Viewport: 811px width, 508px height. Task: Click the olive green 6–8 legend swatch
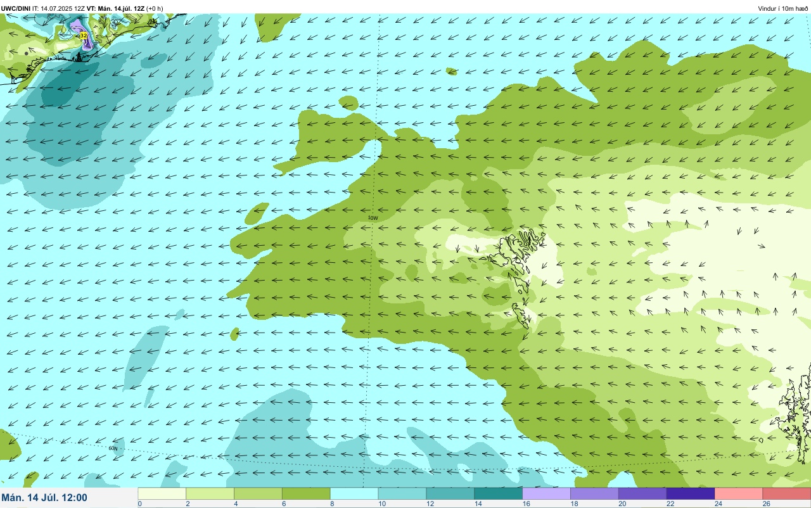coord(306,493)
